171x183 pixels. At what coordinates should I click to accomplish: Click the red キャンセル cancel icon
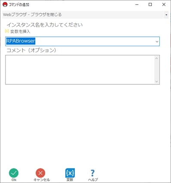(40, 173)
